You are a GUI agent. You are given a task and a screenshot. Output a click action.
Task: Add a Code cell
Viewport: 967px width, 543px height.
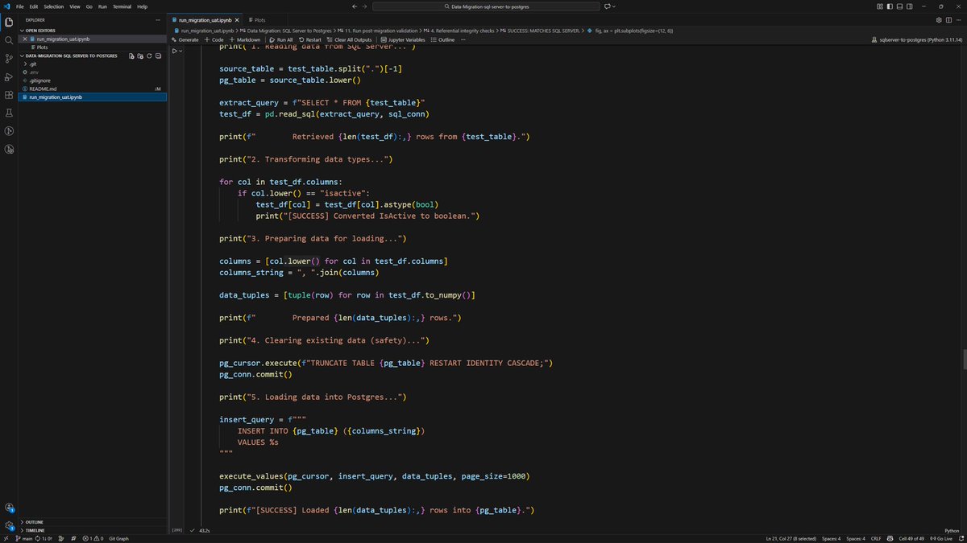point(214,39)
